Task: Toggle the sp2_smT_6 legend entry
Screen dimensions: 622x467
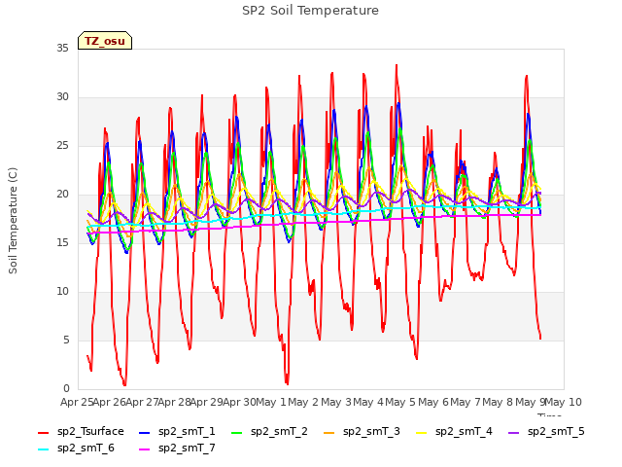Action: pyautogui.click(x=76, y=449)
